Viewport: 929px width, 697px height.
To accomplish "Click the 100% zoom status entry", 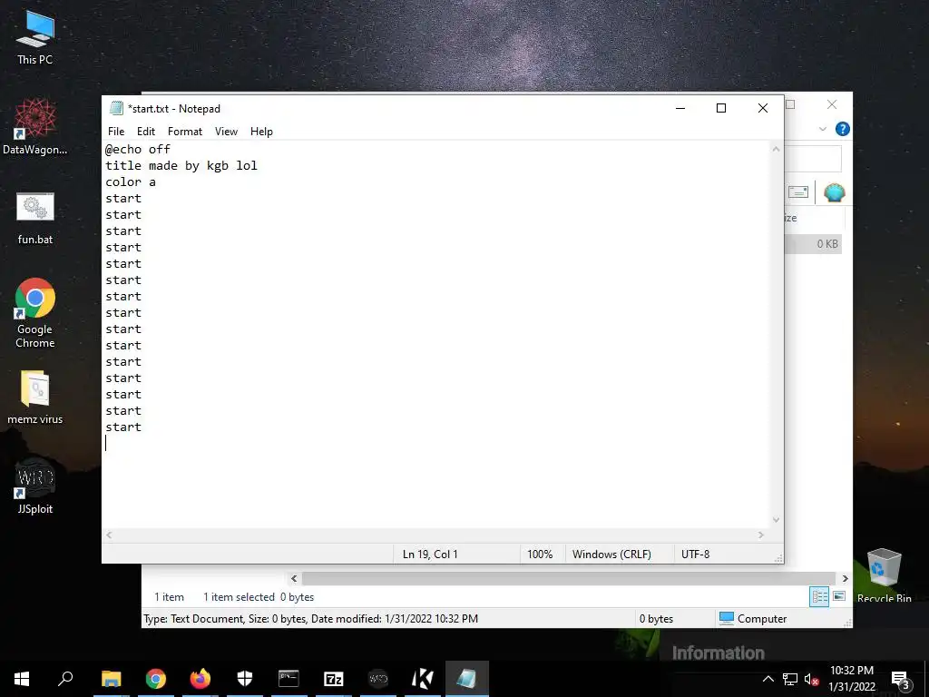I will (540, 555).
